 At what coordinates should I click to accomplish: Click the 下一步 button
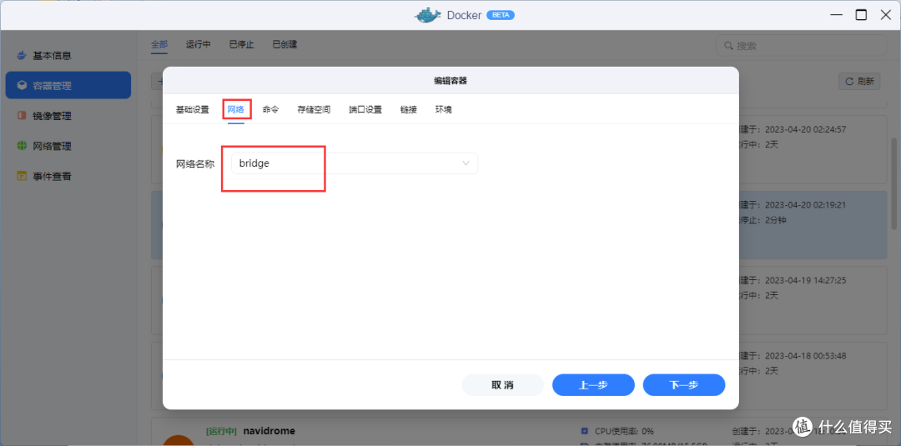click(684, 385)
